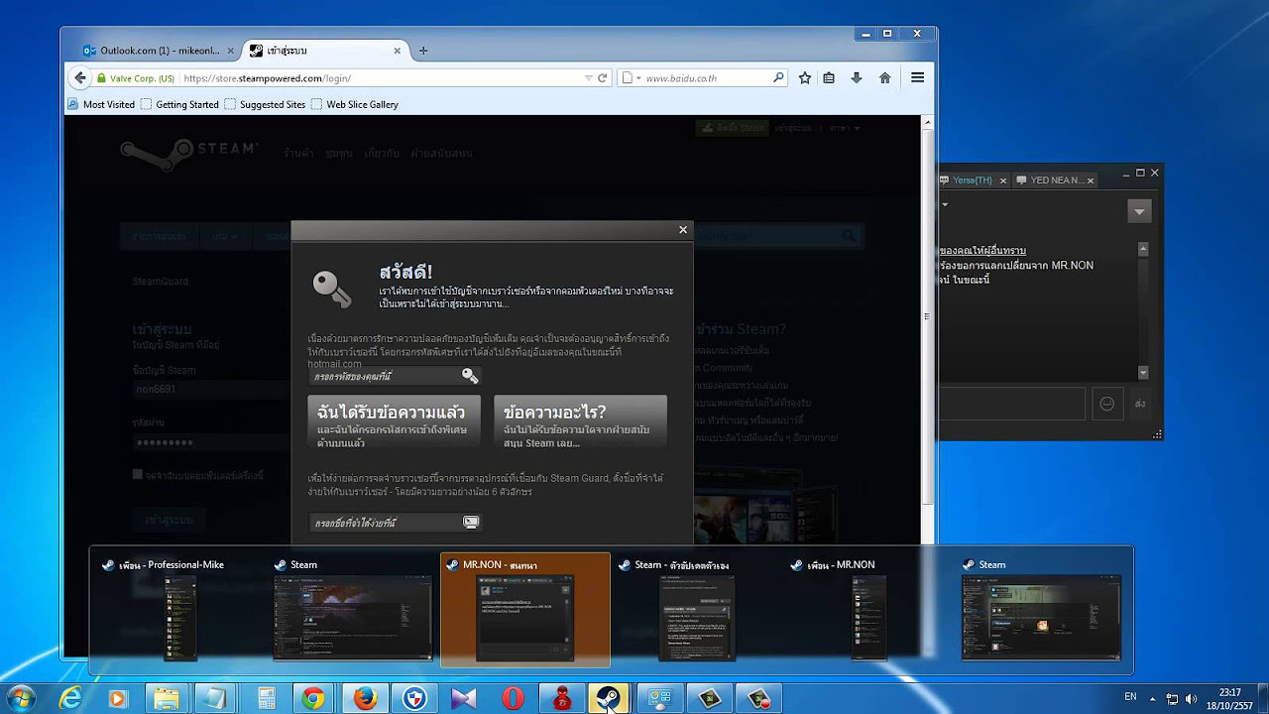1269x714 pixels.
Task: Open the Most Visited bookmarks folder
Action: coord(101,104)
